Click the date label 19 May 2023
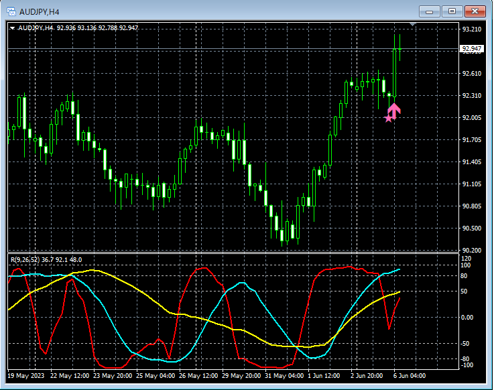 [26, 376]
